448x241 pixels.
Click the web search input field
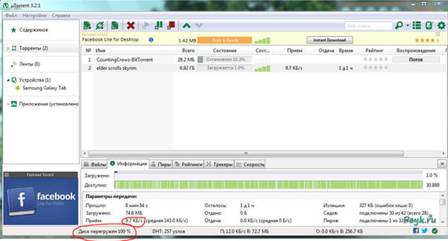click(368, 26)
